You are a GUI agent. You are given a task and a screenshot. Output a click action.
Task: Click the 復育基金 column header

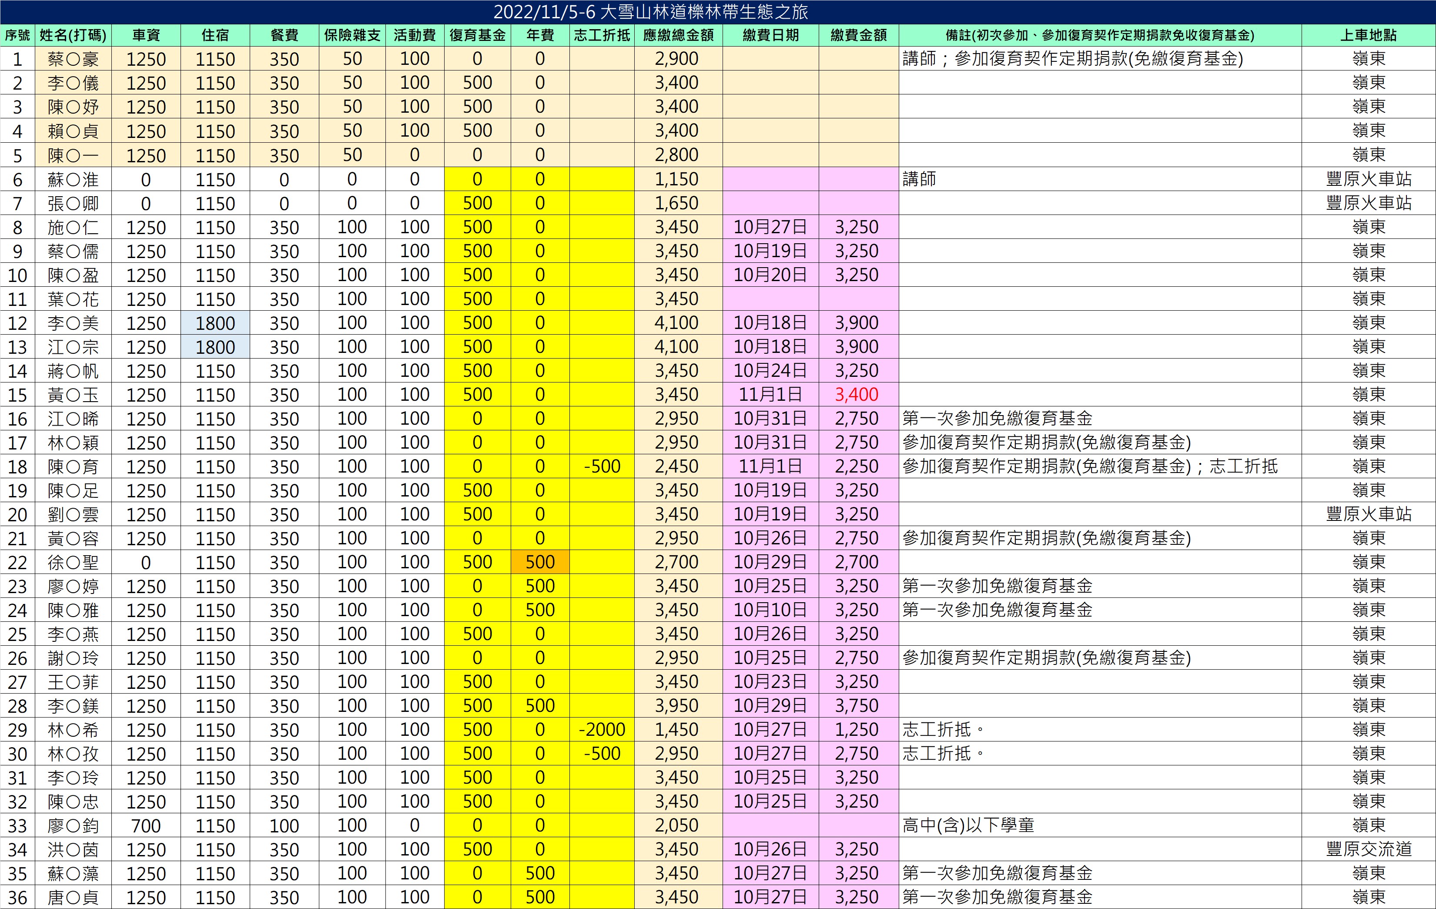coord(477,35)
